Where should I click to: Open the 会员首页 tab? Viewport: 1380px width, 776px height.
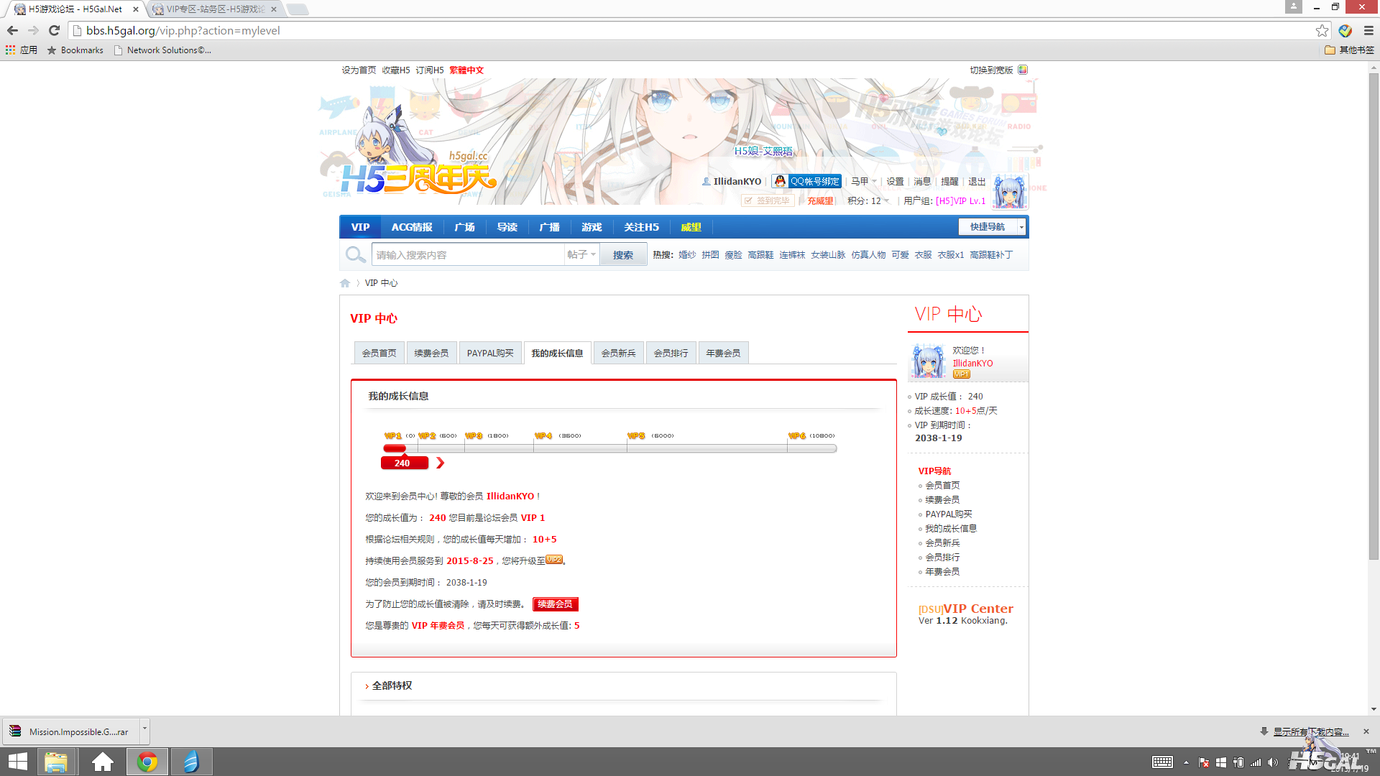(x=379, y=353)
